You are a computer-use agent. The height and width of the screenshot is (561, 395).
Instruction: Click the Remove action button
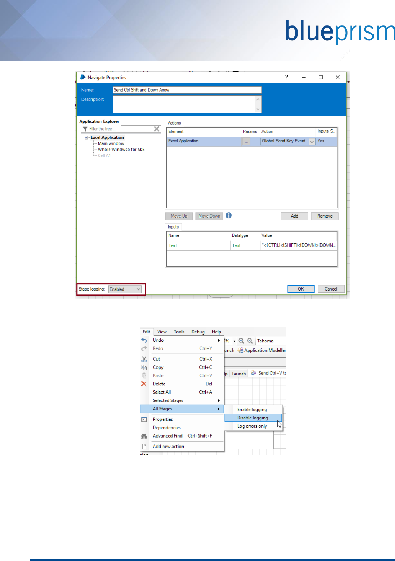pyautogui.click(x=325, y=216)
